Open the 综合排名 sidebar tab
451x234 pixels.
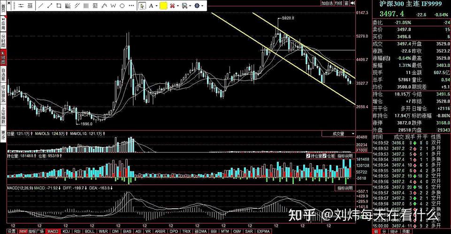point(3,94)
